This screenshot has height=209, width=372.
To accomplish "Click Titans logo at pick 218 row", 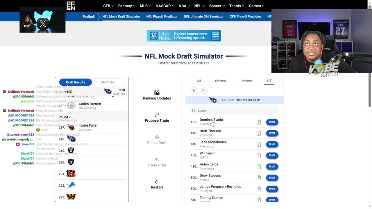I will [71, 139].
